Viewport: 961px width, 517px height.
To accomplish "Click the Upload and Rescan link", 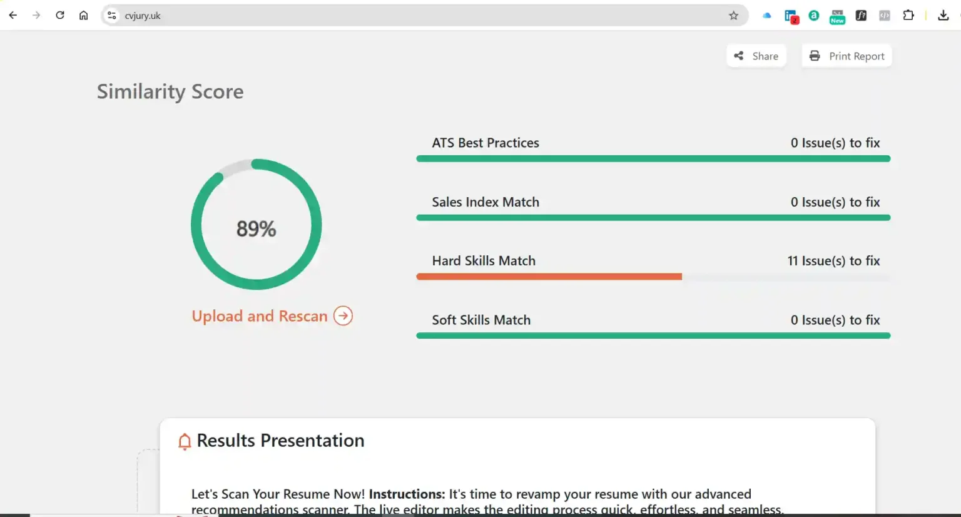I will tap(259, 316).
